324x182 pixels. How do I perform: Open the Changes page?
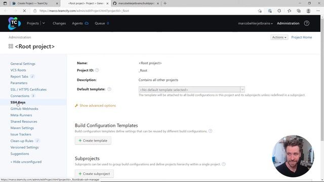59,23
